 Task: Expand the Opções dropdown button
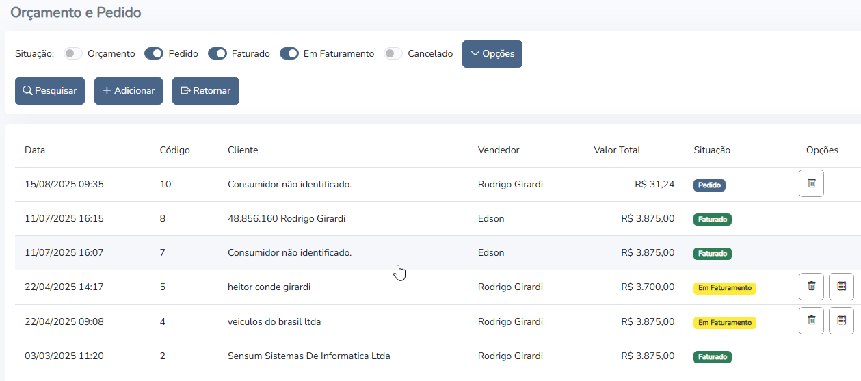[492, 54]
